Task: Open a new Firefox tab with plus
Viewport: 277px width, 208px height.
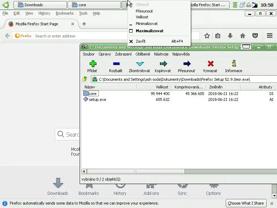Action: click(x=84, y=24)
